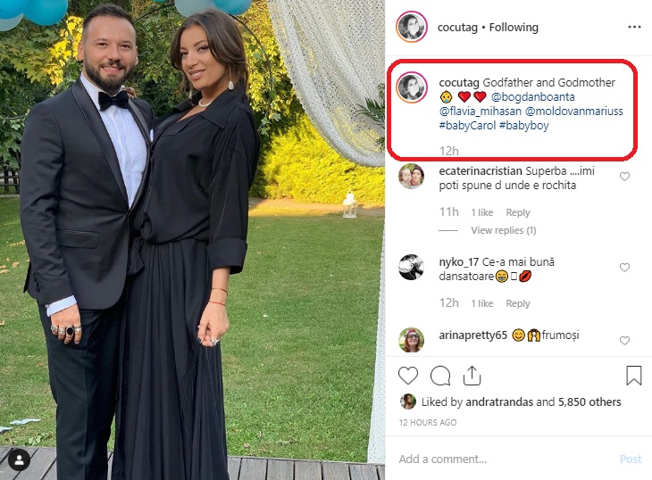
Task: Reply to ecaterinacristian's comment
Action: 517,212
